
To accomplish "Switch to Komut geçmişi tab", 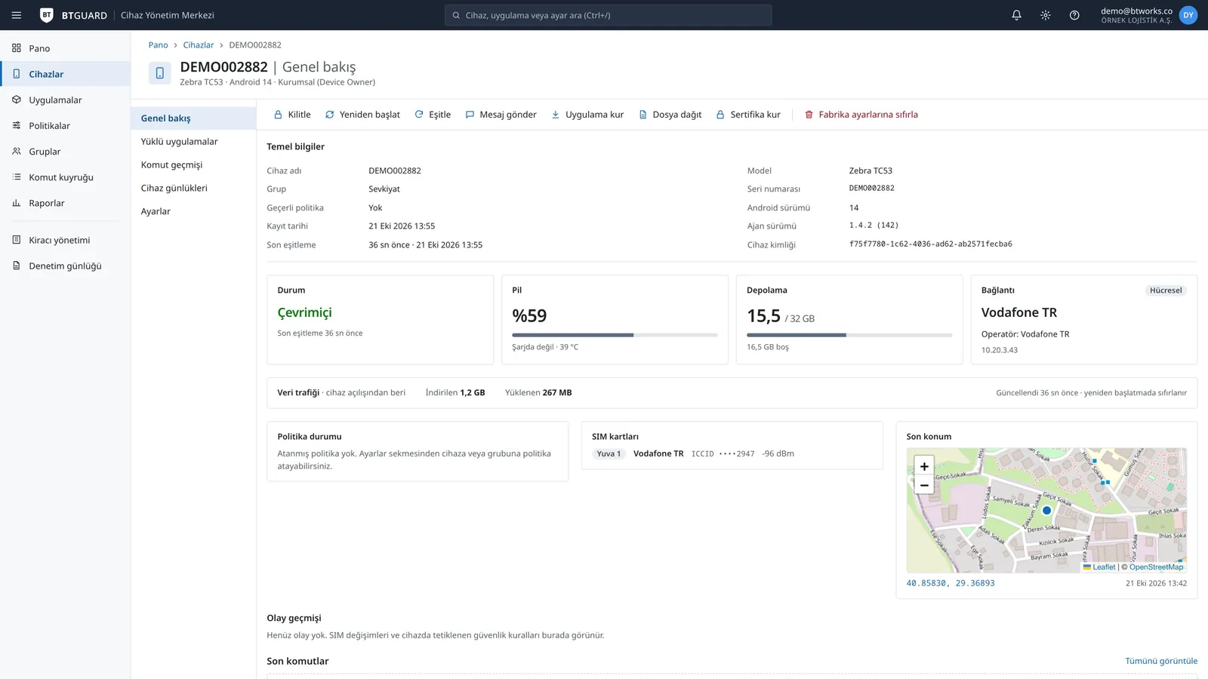I will (193, 165).
